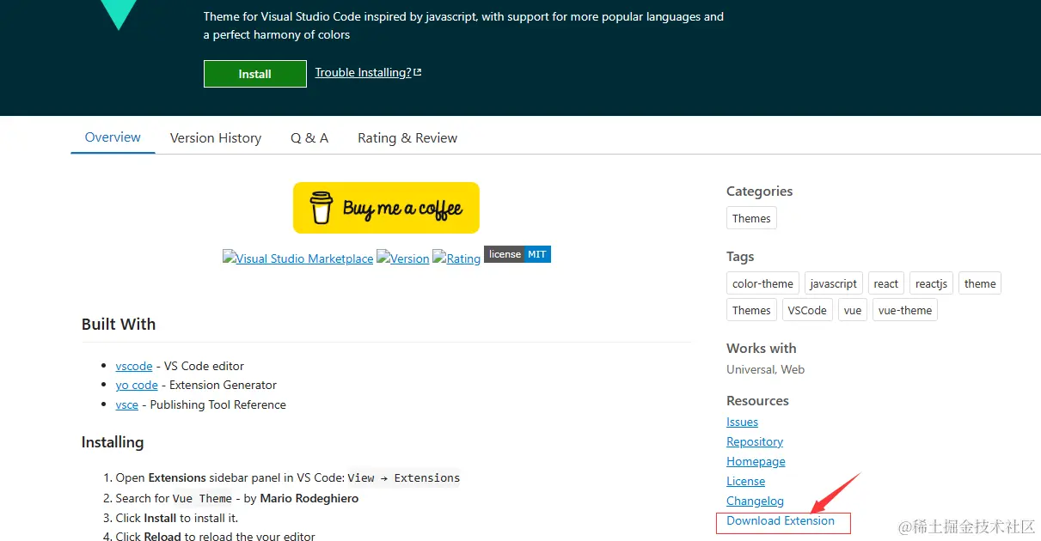Viewport: 1041px width, 541px height.
Task: Open the Trouble Installing? link
Action: point(363,72)
